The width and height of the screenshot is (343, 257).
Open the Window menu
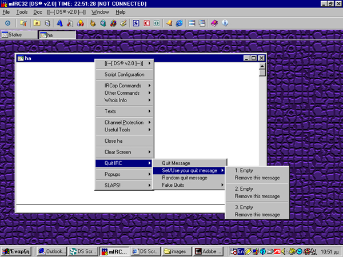pyautogui.click(x=100, y=12)
